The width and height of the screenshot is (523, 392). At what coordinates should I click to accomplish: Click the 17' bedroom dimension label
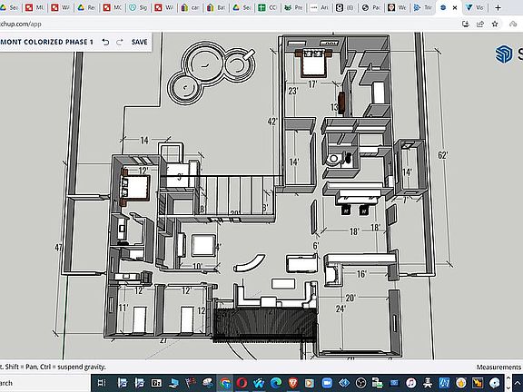[x=312, y=84]
